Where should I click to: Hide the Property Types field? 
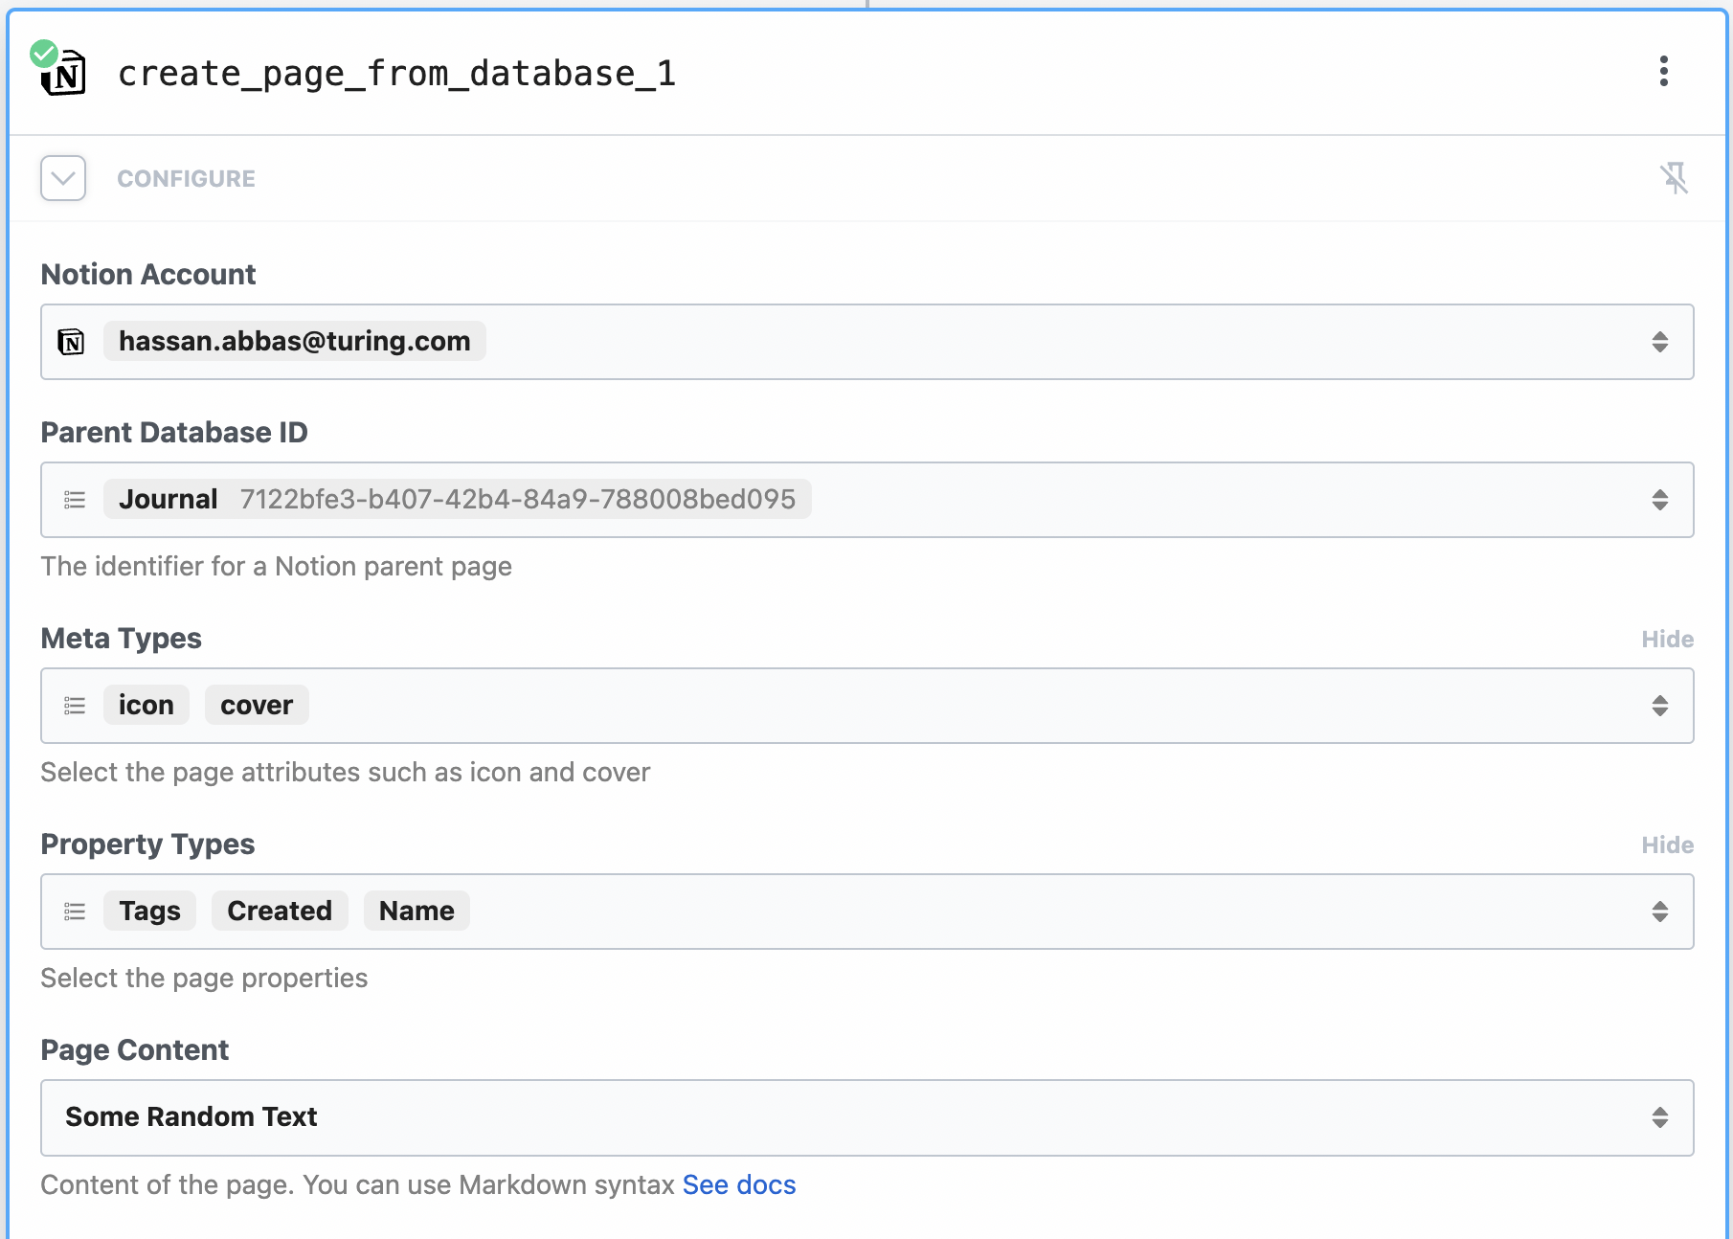1667,845
